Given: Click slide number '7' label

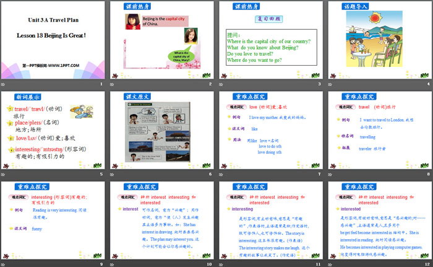Looking at the screenshot, I should (x=320, y=174).
